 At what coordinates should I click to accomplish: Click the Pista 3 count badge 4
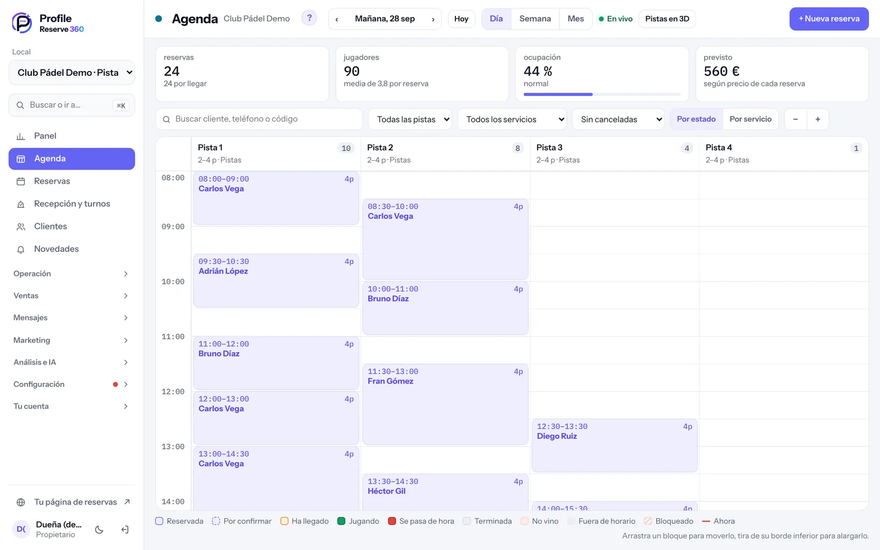click(686, 148)
